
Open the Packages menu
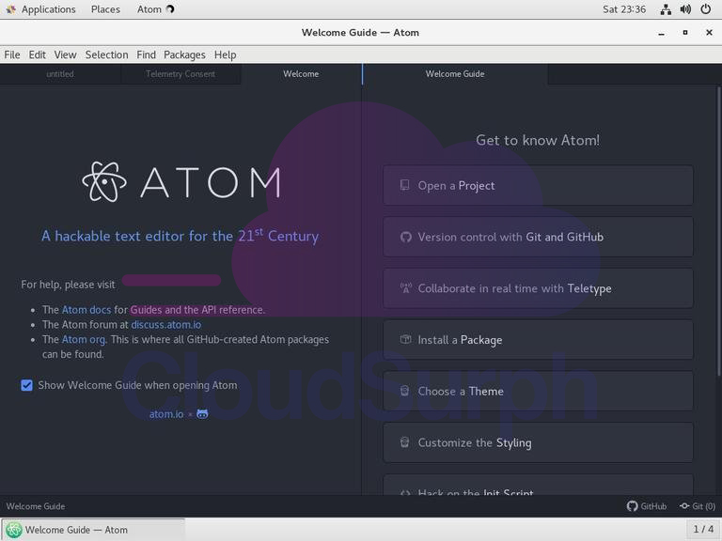pyautogui.click(x=184, y=54)
